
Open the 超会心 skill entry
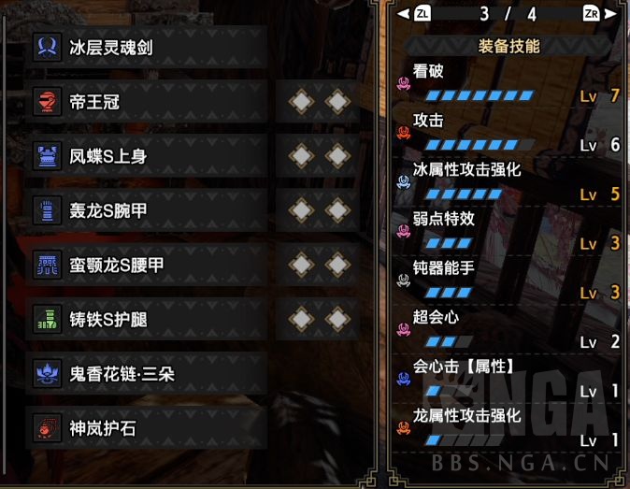click(x=508, y=329)
